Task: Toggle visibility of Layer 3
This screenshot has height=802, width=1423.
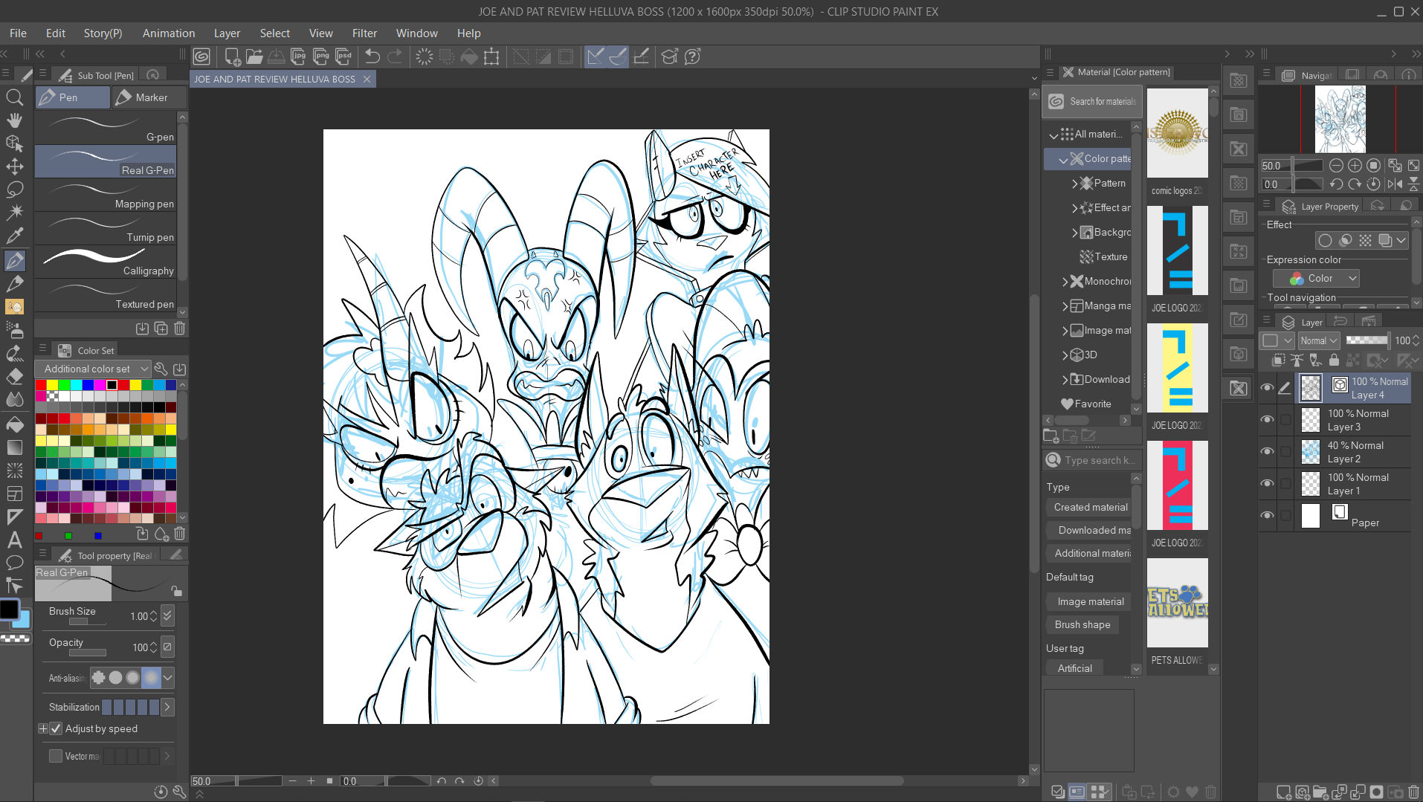Action: click(1268, 420)
